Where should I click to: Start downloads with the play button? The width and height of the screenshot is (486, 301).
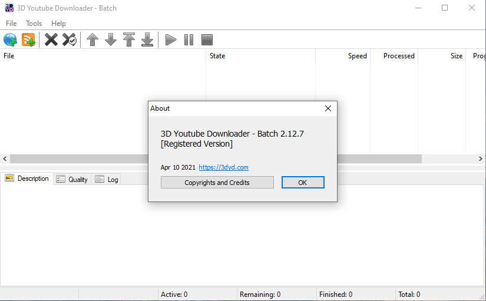pos(170,39)
